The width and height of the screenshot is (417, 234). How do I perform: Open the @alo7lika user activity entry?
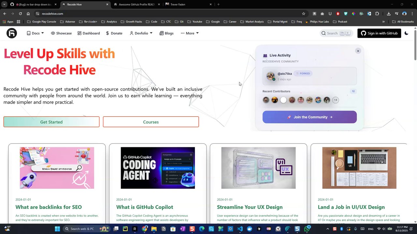309,76
